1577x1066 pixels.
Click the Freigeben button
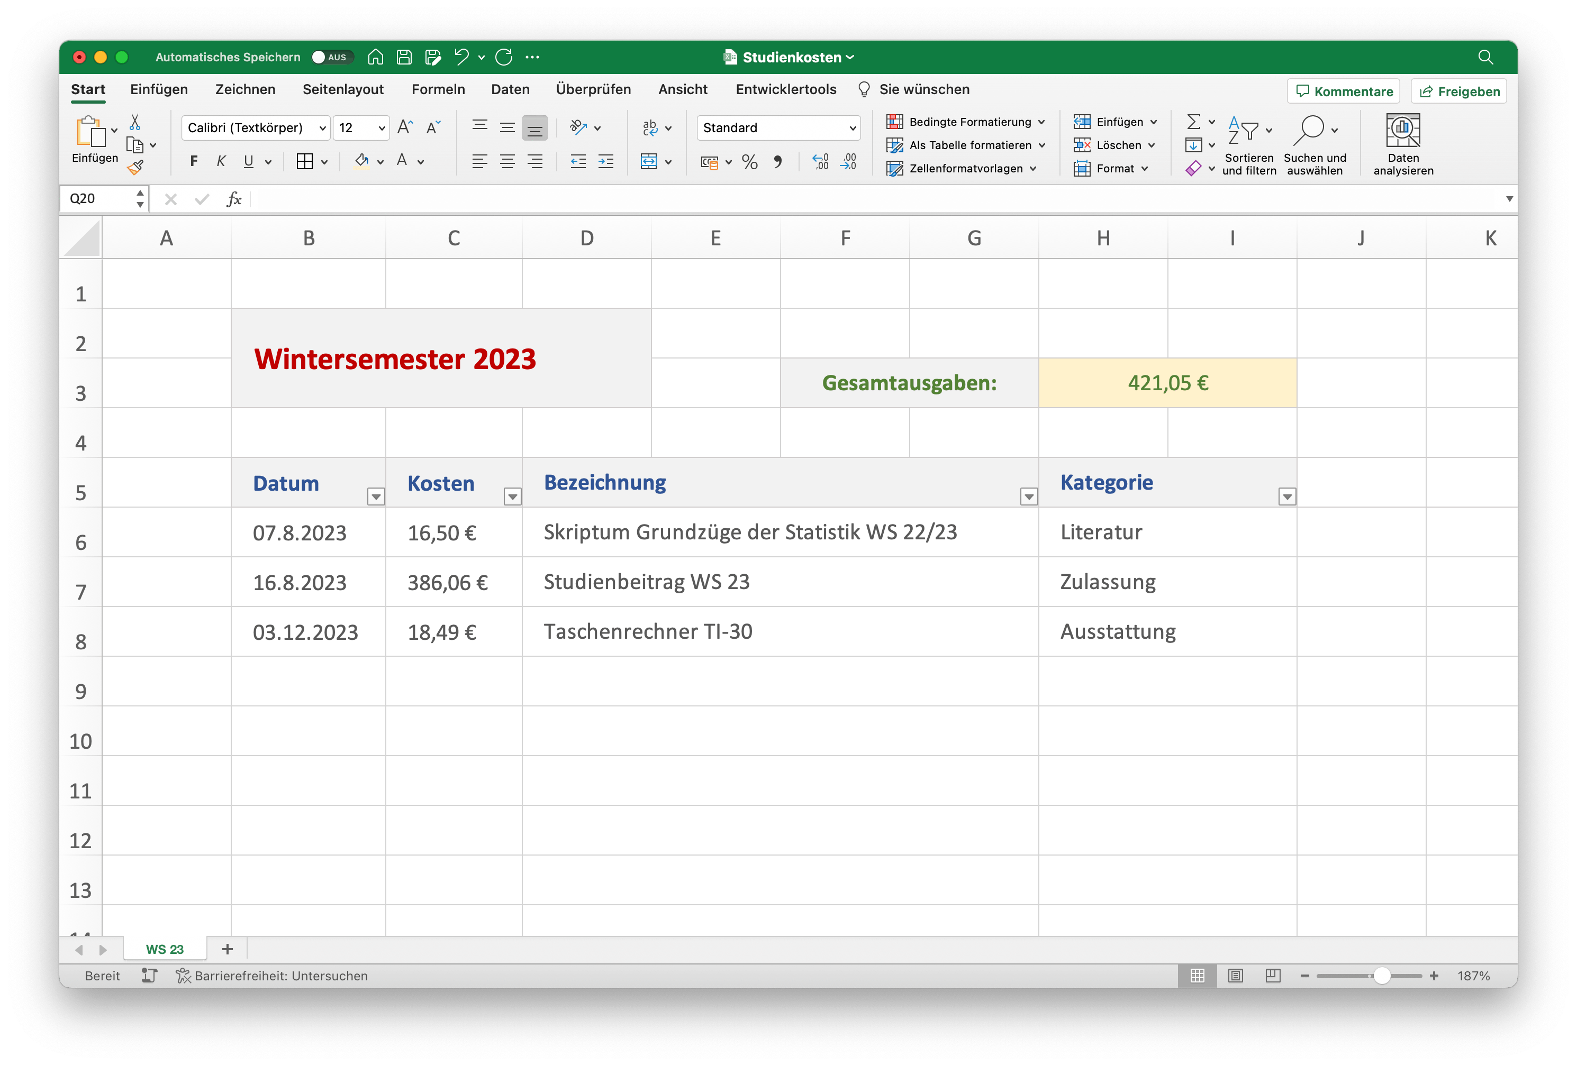[x=1459, y=91]
